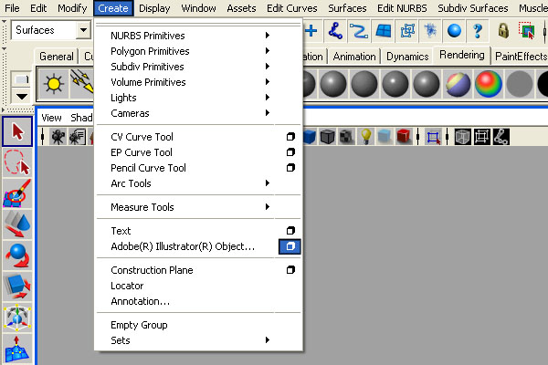Open the Adobe Illustrator Object option box
Viewport: 548px width, 365px height.
tap(290, 246)
